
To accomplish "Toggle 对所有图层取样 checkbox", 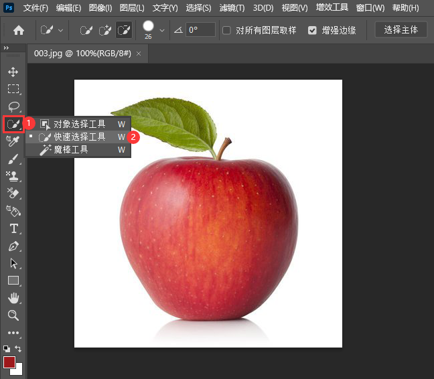I will (x=226, y=30).
